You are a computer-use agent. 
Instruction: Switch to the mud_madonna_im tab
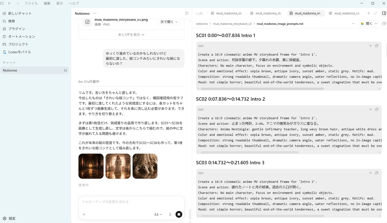pos(305,14)
